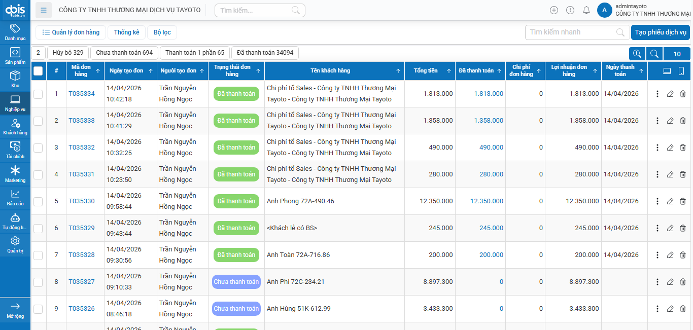Select the checkbox for order row 5
Image resolution: width=693 pixels, height=330 pixels.
coord(38,201)
